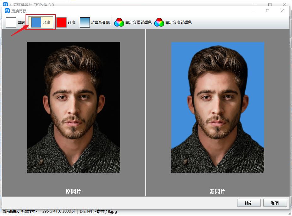
Task: Click the 更换背景 dialog title icon
Action: pyautogui.click(x=7, y=11)
